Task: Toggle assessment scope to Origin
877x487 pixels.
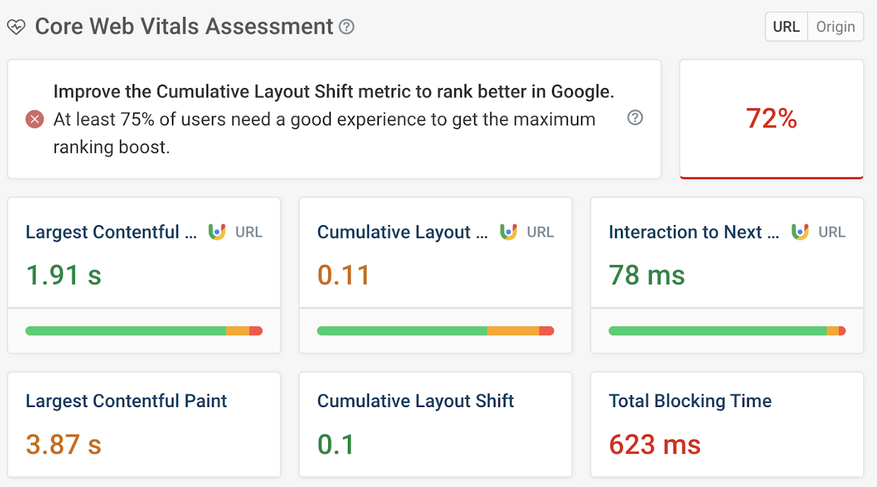Action: point(835,26)
